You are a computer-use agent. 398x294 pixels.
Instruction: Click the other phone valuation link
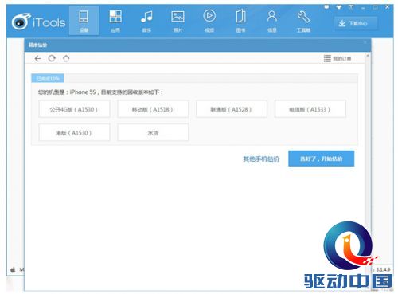click(261, 159)
